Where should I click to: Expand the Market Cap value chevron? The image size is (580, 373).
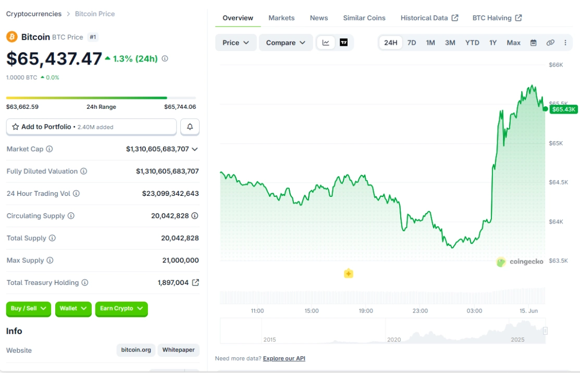[195, 149]
